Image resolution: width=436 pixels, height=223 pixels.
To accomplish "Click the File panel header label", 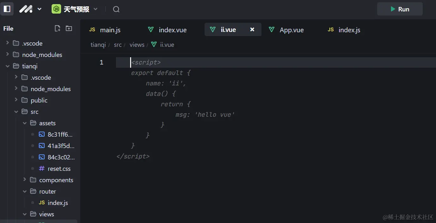I will [8, 28].
